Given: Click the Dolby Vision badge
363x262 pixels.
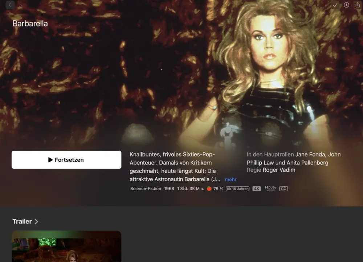Looking at the screenshot, I should click(270, 188).
